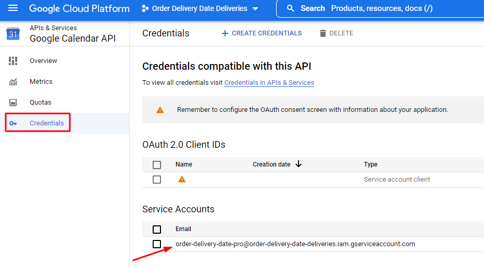Click the Google Calendar API title

point(72,39)
